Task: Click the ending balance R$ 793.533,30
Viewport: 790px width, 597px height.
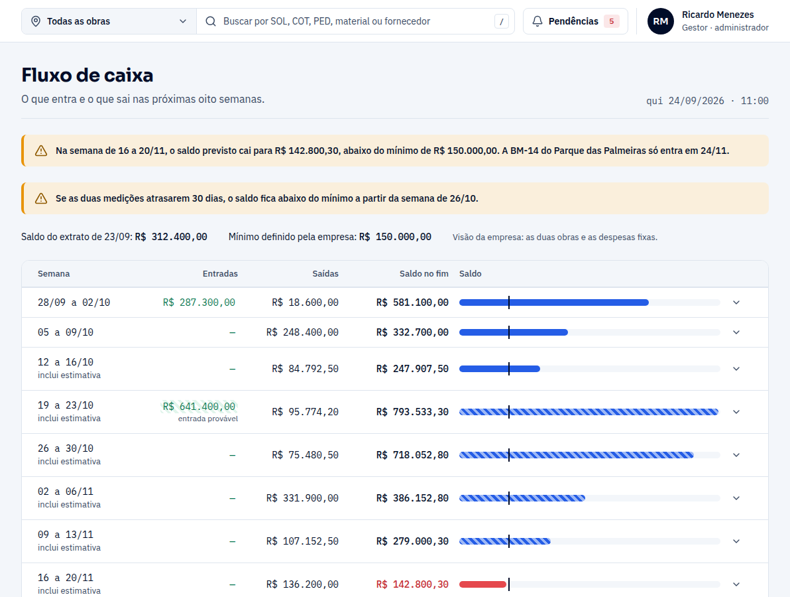Action: click(412, 412)
